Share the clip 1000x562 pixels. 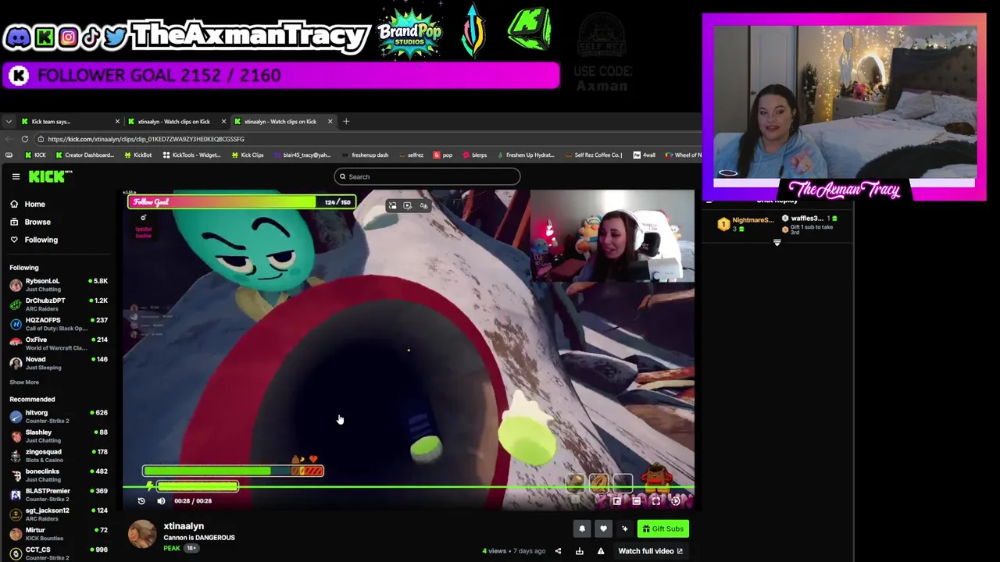pos(558,551)
